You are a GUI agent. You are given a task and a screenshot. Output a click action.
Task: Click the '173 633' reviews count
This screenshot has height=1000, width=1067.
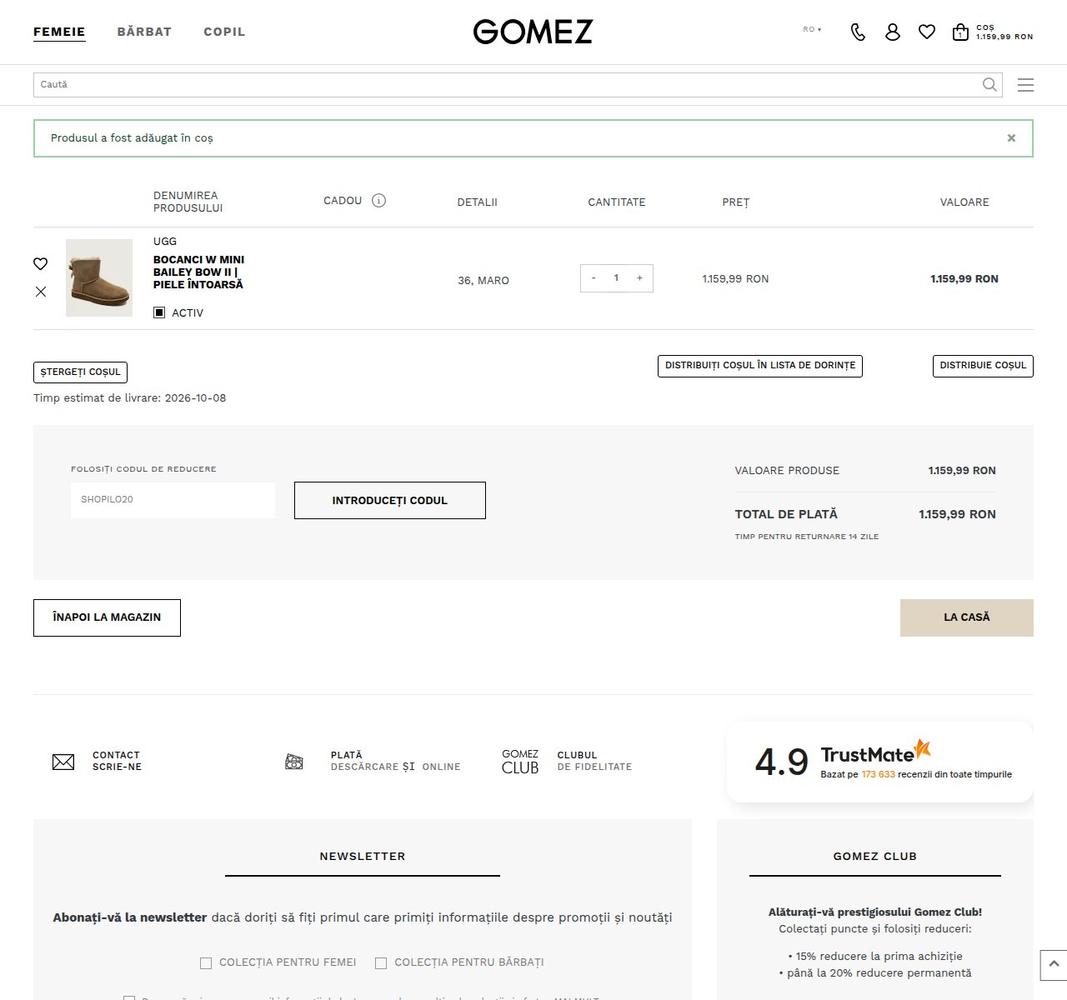point(879,774)
